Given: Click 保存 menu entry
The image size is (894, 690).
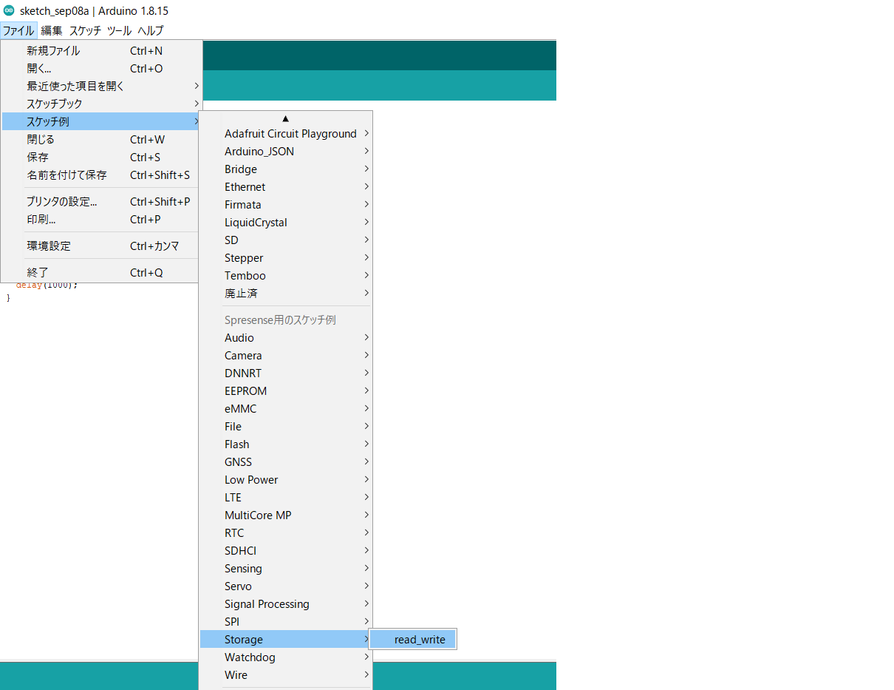Looking at the screenshot, I should [101, 158].
